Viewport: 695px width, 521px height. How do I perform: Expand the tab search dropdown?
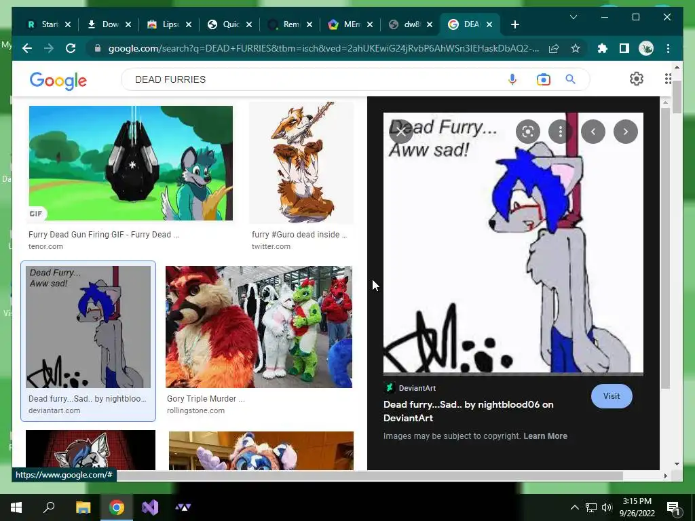click(573, 17)
